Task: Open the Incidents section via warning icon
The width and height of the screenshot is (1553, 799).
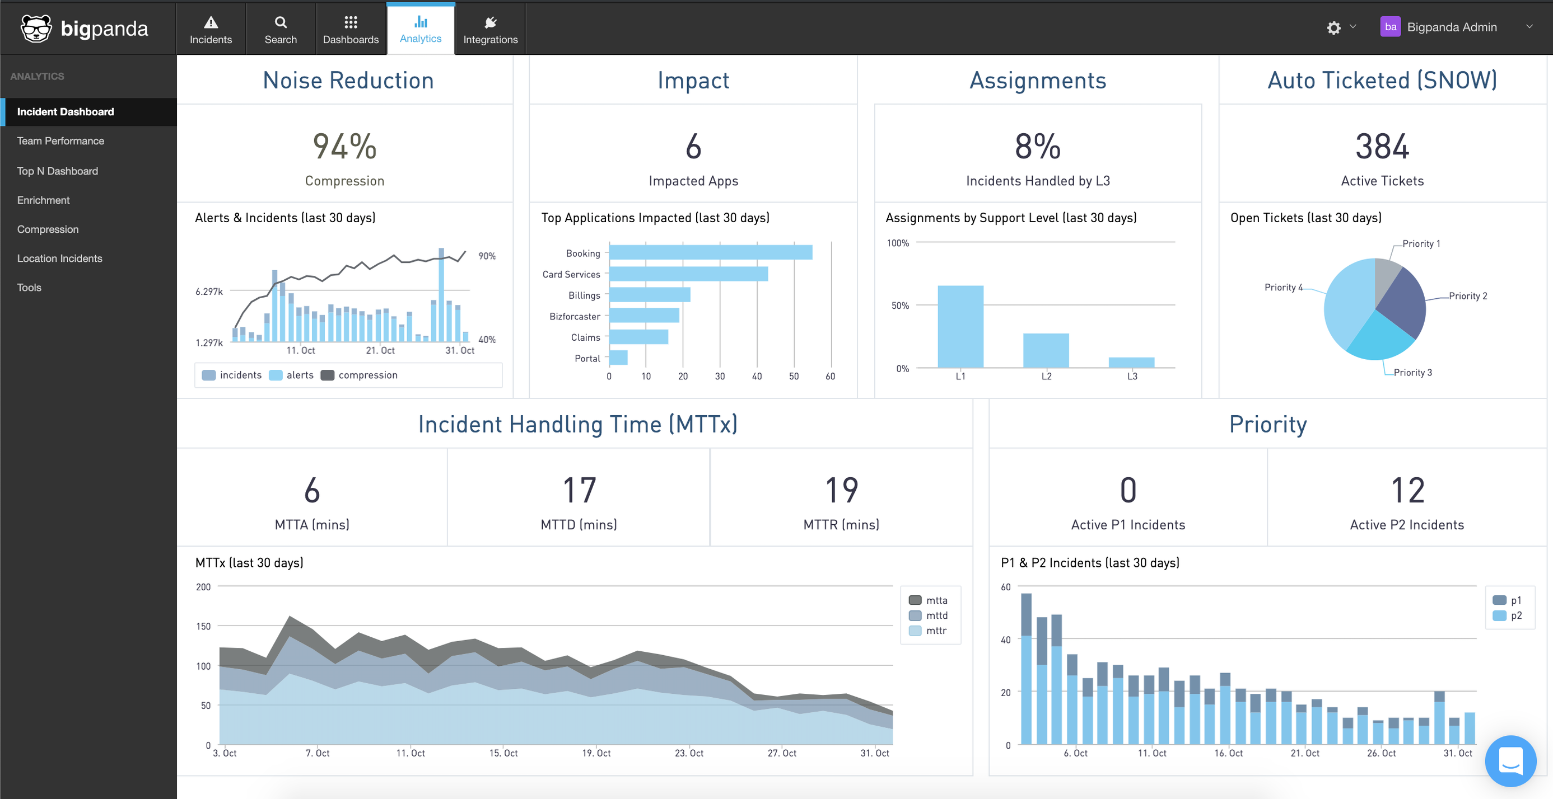Action: pos(211,29)
